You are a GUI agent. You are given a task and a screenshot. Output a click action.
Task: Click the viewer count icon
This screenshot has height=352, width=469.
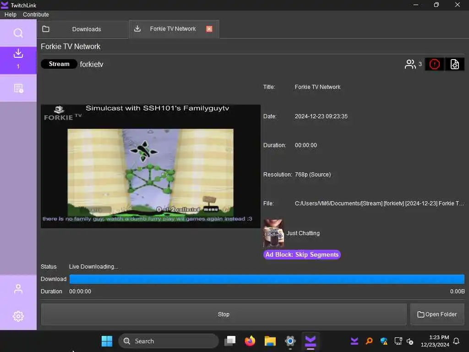point(410,64)
